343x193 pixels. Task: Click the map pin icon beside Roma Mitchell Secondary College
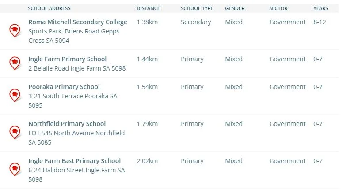tap(15, 30)
